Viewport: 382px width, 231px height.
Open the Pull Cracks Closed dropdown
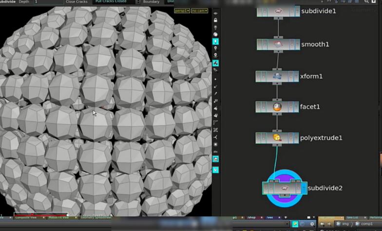click(x=114, y=1)
